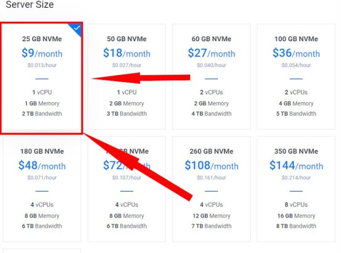Click the $27/month price label

(x=211, y=53)
